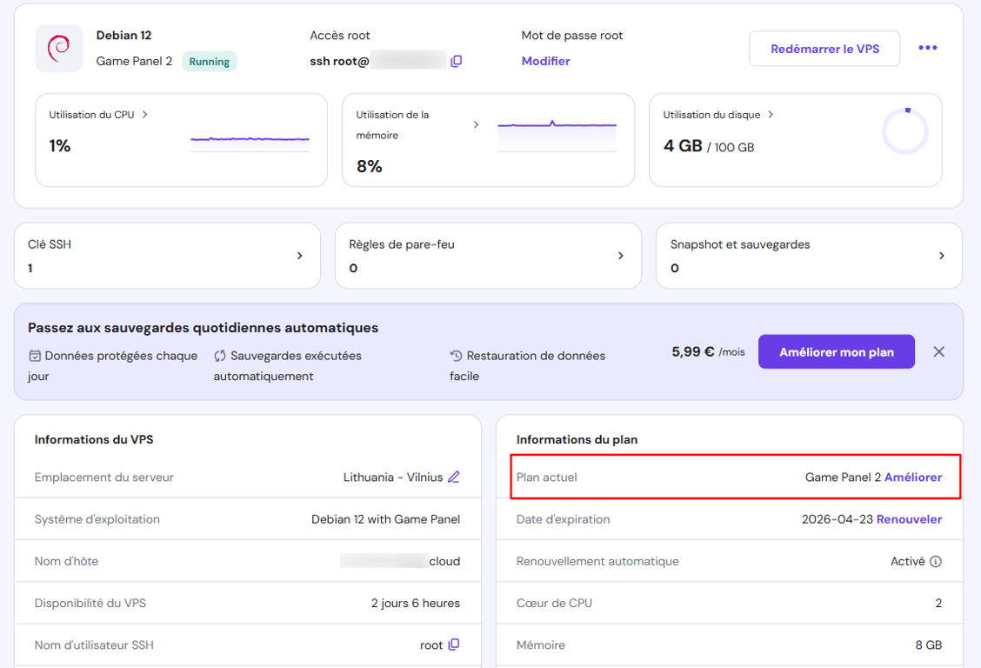Click the Redémarrer le VPS button
Screen dimensions: 981x668
823,48
